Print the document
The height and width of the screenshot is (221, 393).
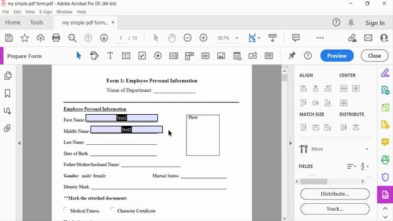[56, 38]
